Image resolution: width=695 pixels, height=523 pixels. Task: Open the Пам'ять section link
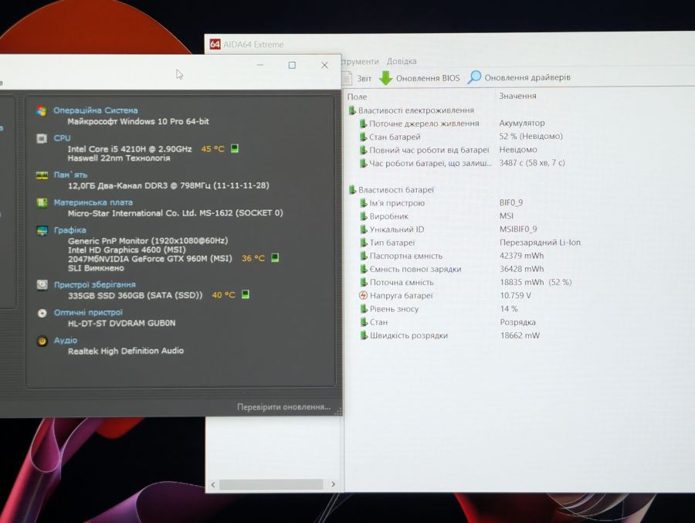(x=70, y=175)
